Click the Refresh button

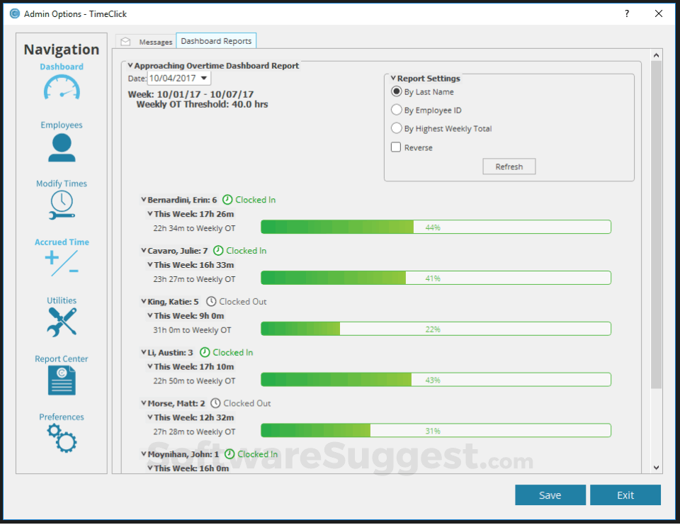pyautogui.click(x=509, y=166)
